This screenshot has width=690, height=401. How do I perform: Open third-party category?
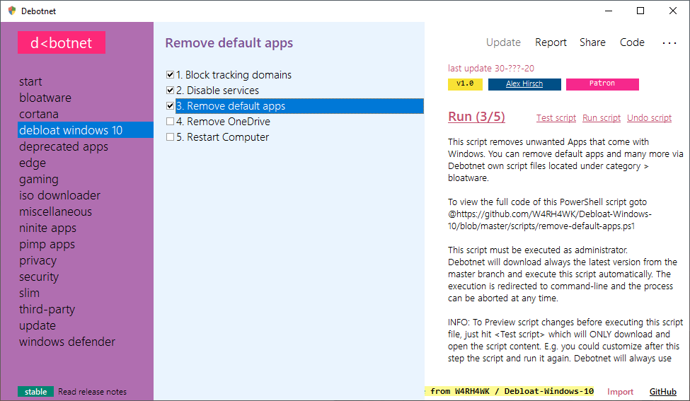tap(47, 310)
